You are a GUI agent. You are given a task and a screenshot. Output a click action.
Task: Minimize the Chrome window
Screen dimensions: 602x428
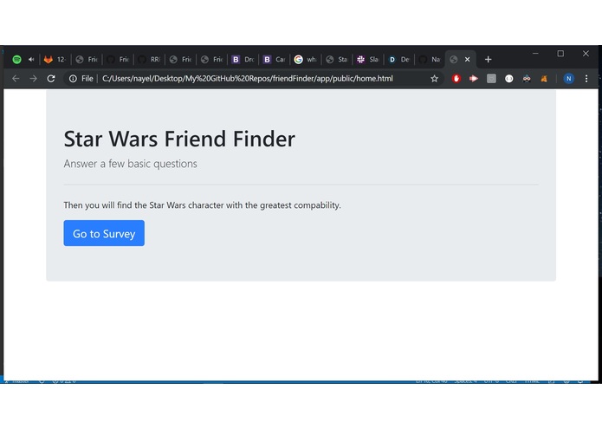pyautogui.click(x=535, y=54)
